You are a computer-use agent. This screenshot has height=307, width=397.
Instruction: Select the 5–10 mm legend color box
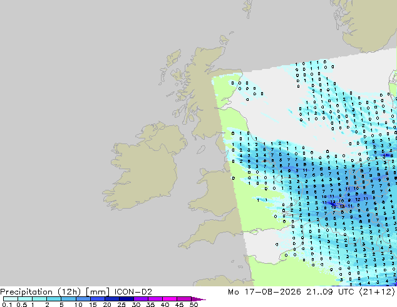[68, 299]
